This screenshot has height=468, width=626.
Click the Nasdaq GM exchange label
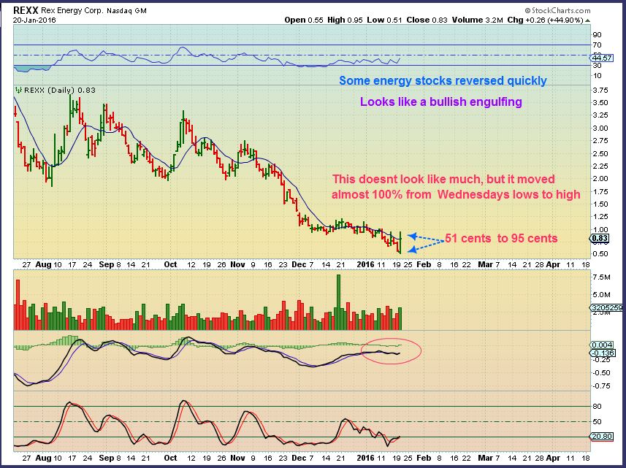click(x=126, y=11)
